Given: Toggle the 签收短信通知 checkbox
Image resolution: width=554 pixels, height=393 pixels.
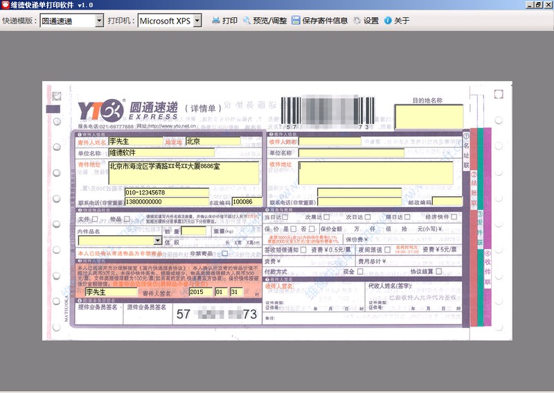Looking at the screenshot, I should (303, 250).
